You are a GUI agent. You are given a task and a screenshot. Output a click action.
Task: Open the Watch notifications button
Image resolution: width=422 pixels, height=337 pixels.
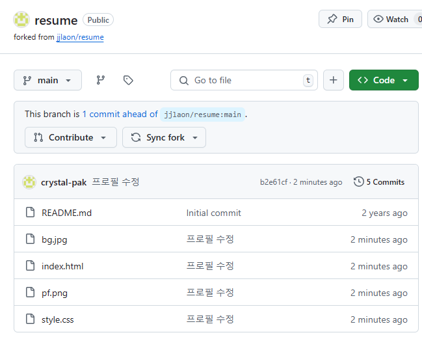(x=395, y=19)
